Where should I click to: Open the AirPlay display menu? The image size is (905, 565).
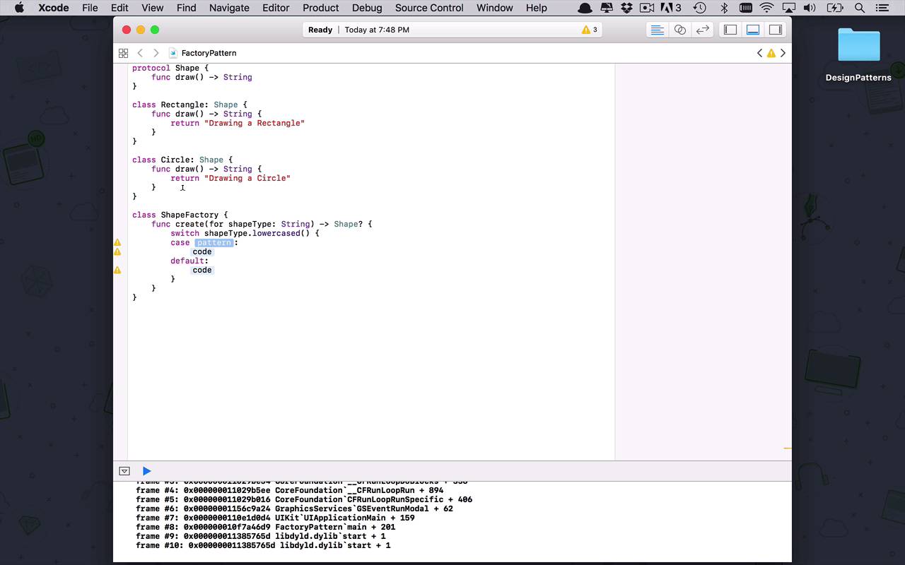pyautogui.click(x=789, y=8)
